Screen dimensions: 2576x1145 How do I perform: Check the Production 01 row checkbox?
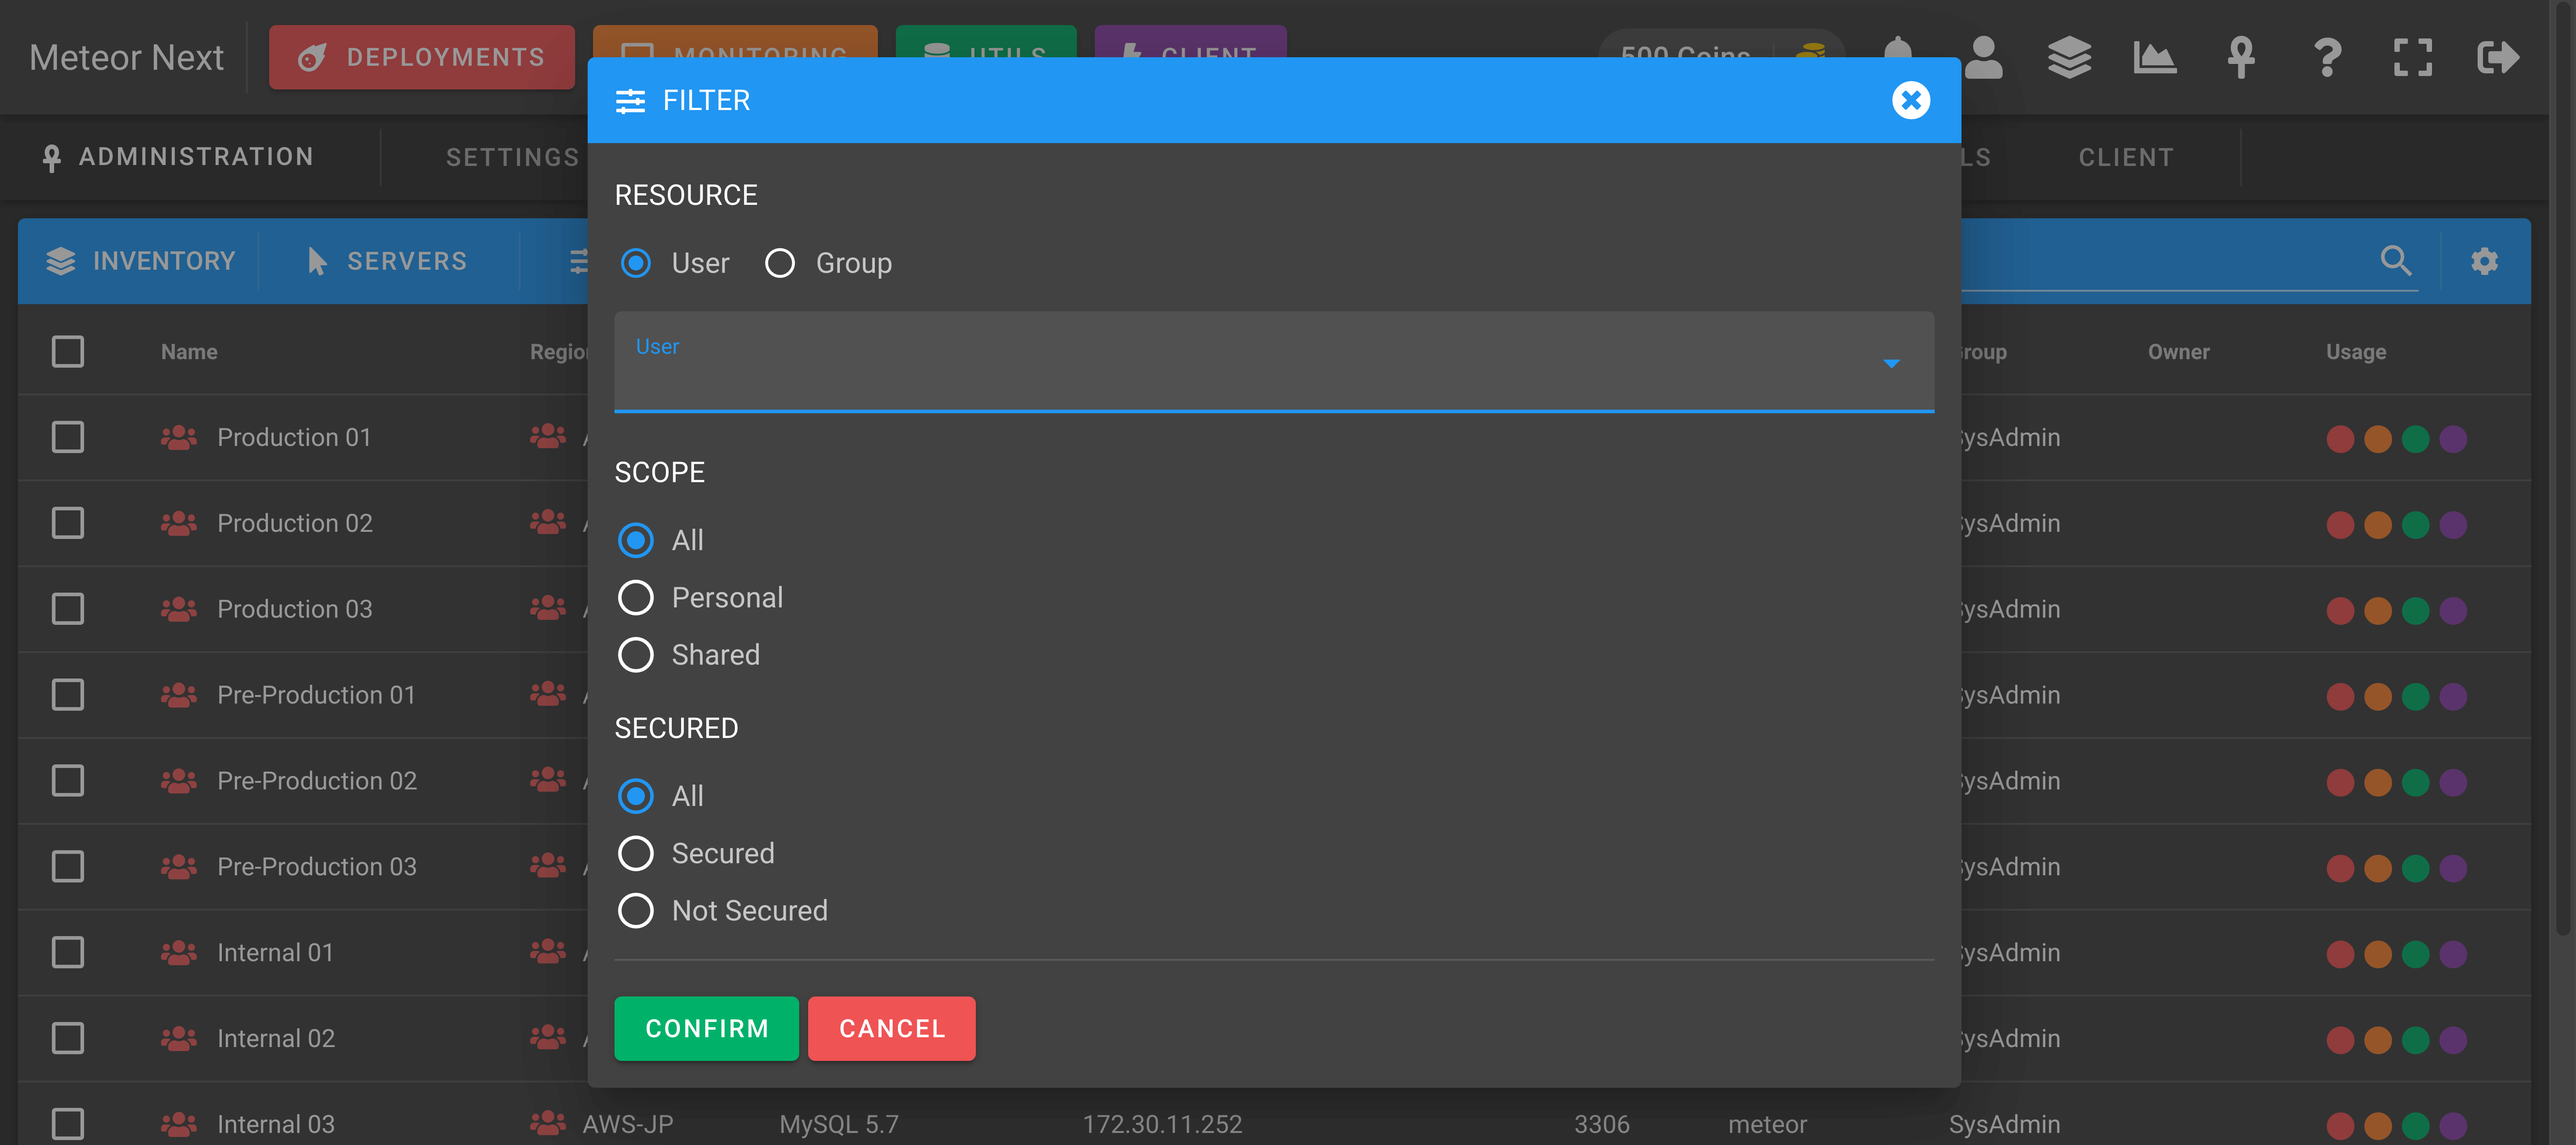(x=68, y=437)
